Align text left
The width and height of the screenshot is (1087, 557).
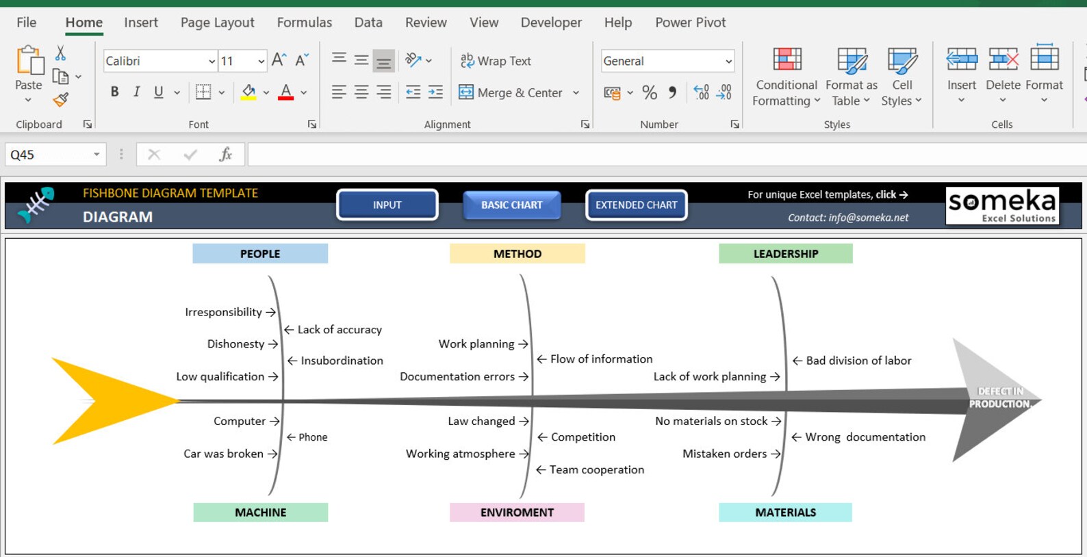pyautogui.click(x=339, y=92)
